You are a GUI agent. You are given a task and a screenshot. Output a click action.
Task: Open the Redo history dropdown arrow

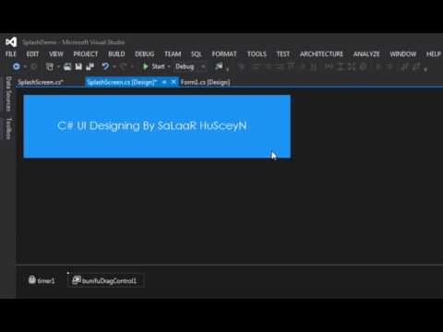[x=132, y=66]
